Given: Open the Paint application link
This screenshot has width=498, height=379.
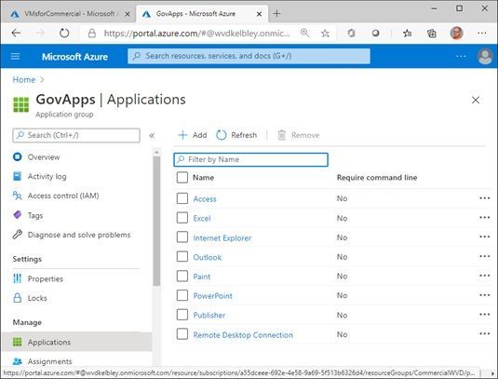Looking at the screenshot, I should point(201,277).
